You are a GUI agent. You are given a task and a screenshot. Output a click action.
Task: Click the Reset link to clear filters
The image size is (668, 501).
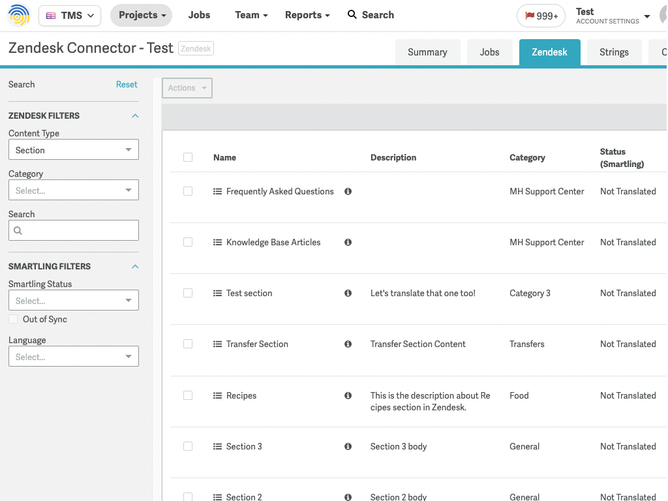click(127, 84)
